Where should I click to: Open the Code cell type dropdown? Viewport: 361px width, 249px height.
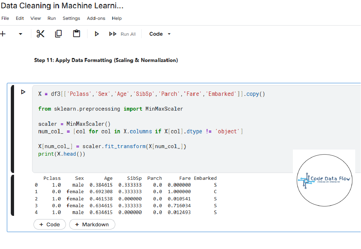click(160, 34)
